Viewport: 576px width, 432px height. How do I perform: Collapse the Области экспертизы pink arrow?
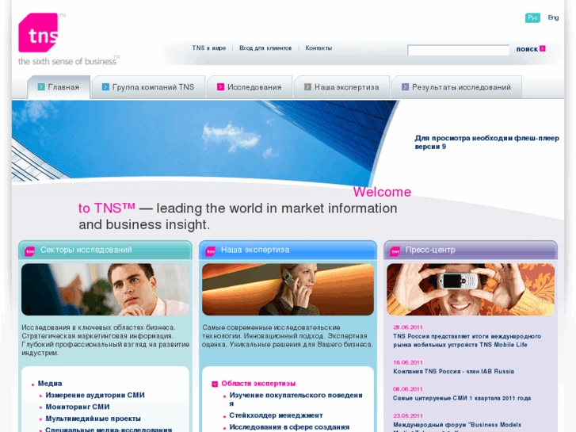[215, 384]
